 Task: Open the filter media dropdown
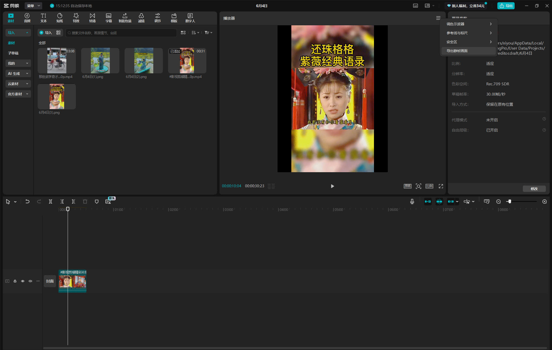coord(208,33)
